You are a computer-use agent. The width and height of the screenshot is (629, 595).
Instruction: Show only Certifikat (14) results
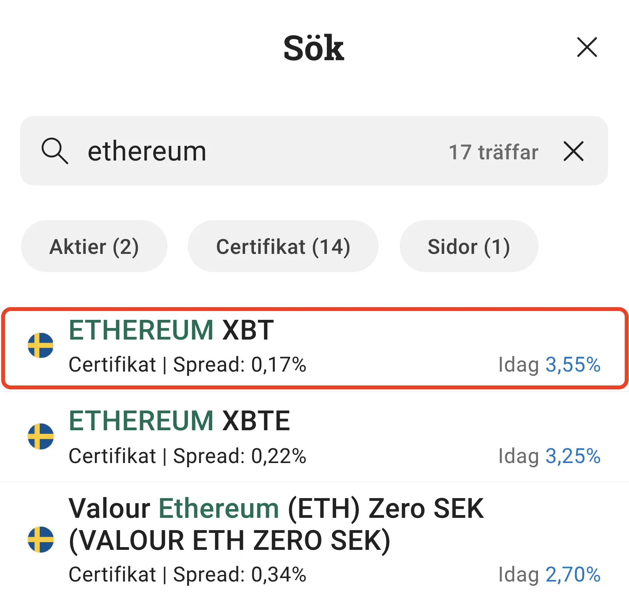[283, 247]
